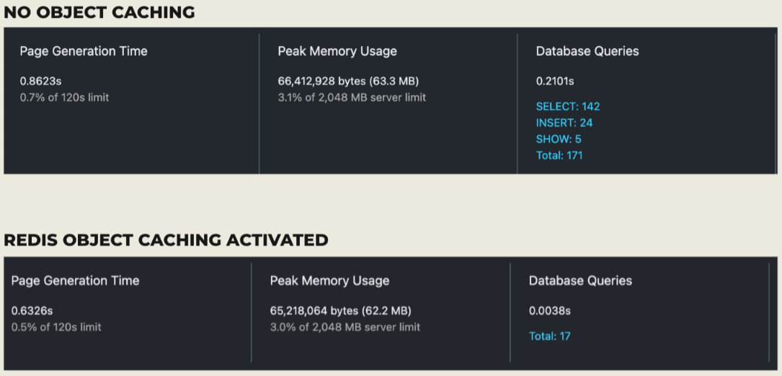Open the Total: 17 queries link
The height and width of the screenshot is (376, 782).
[x=550, y=336]
